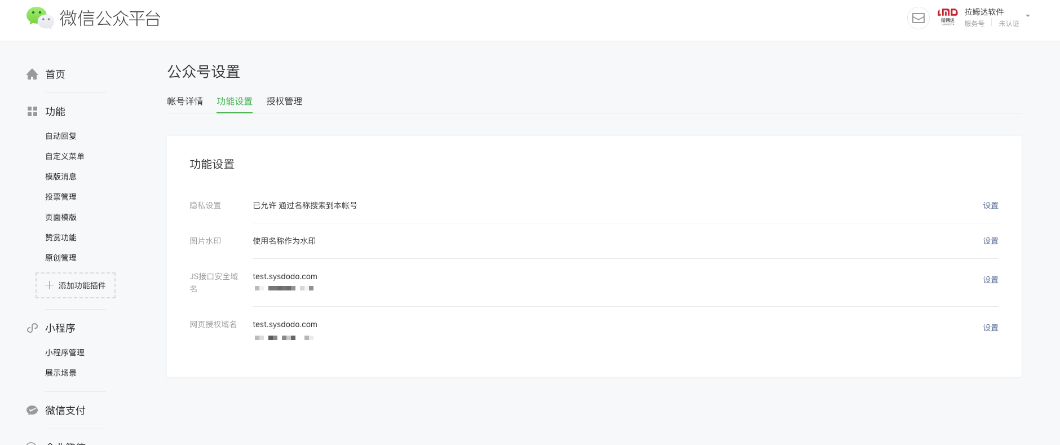
Task: Open 自动回复 in the sidebar
Action: click(61, 136)
